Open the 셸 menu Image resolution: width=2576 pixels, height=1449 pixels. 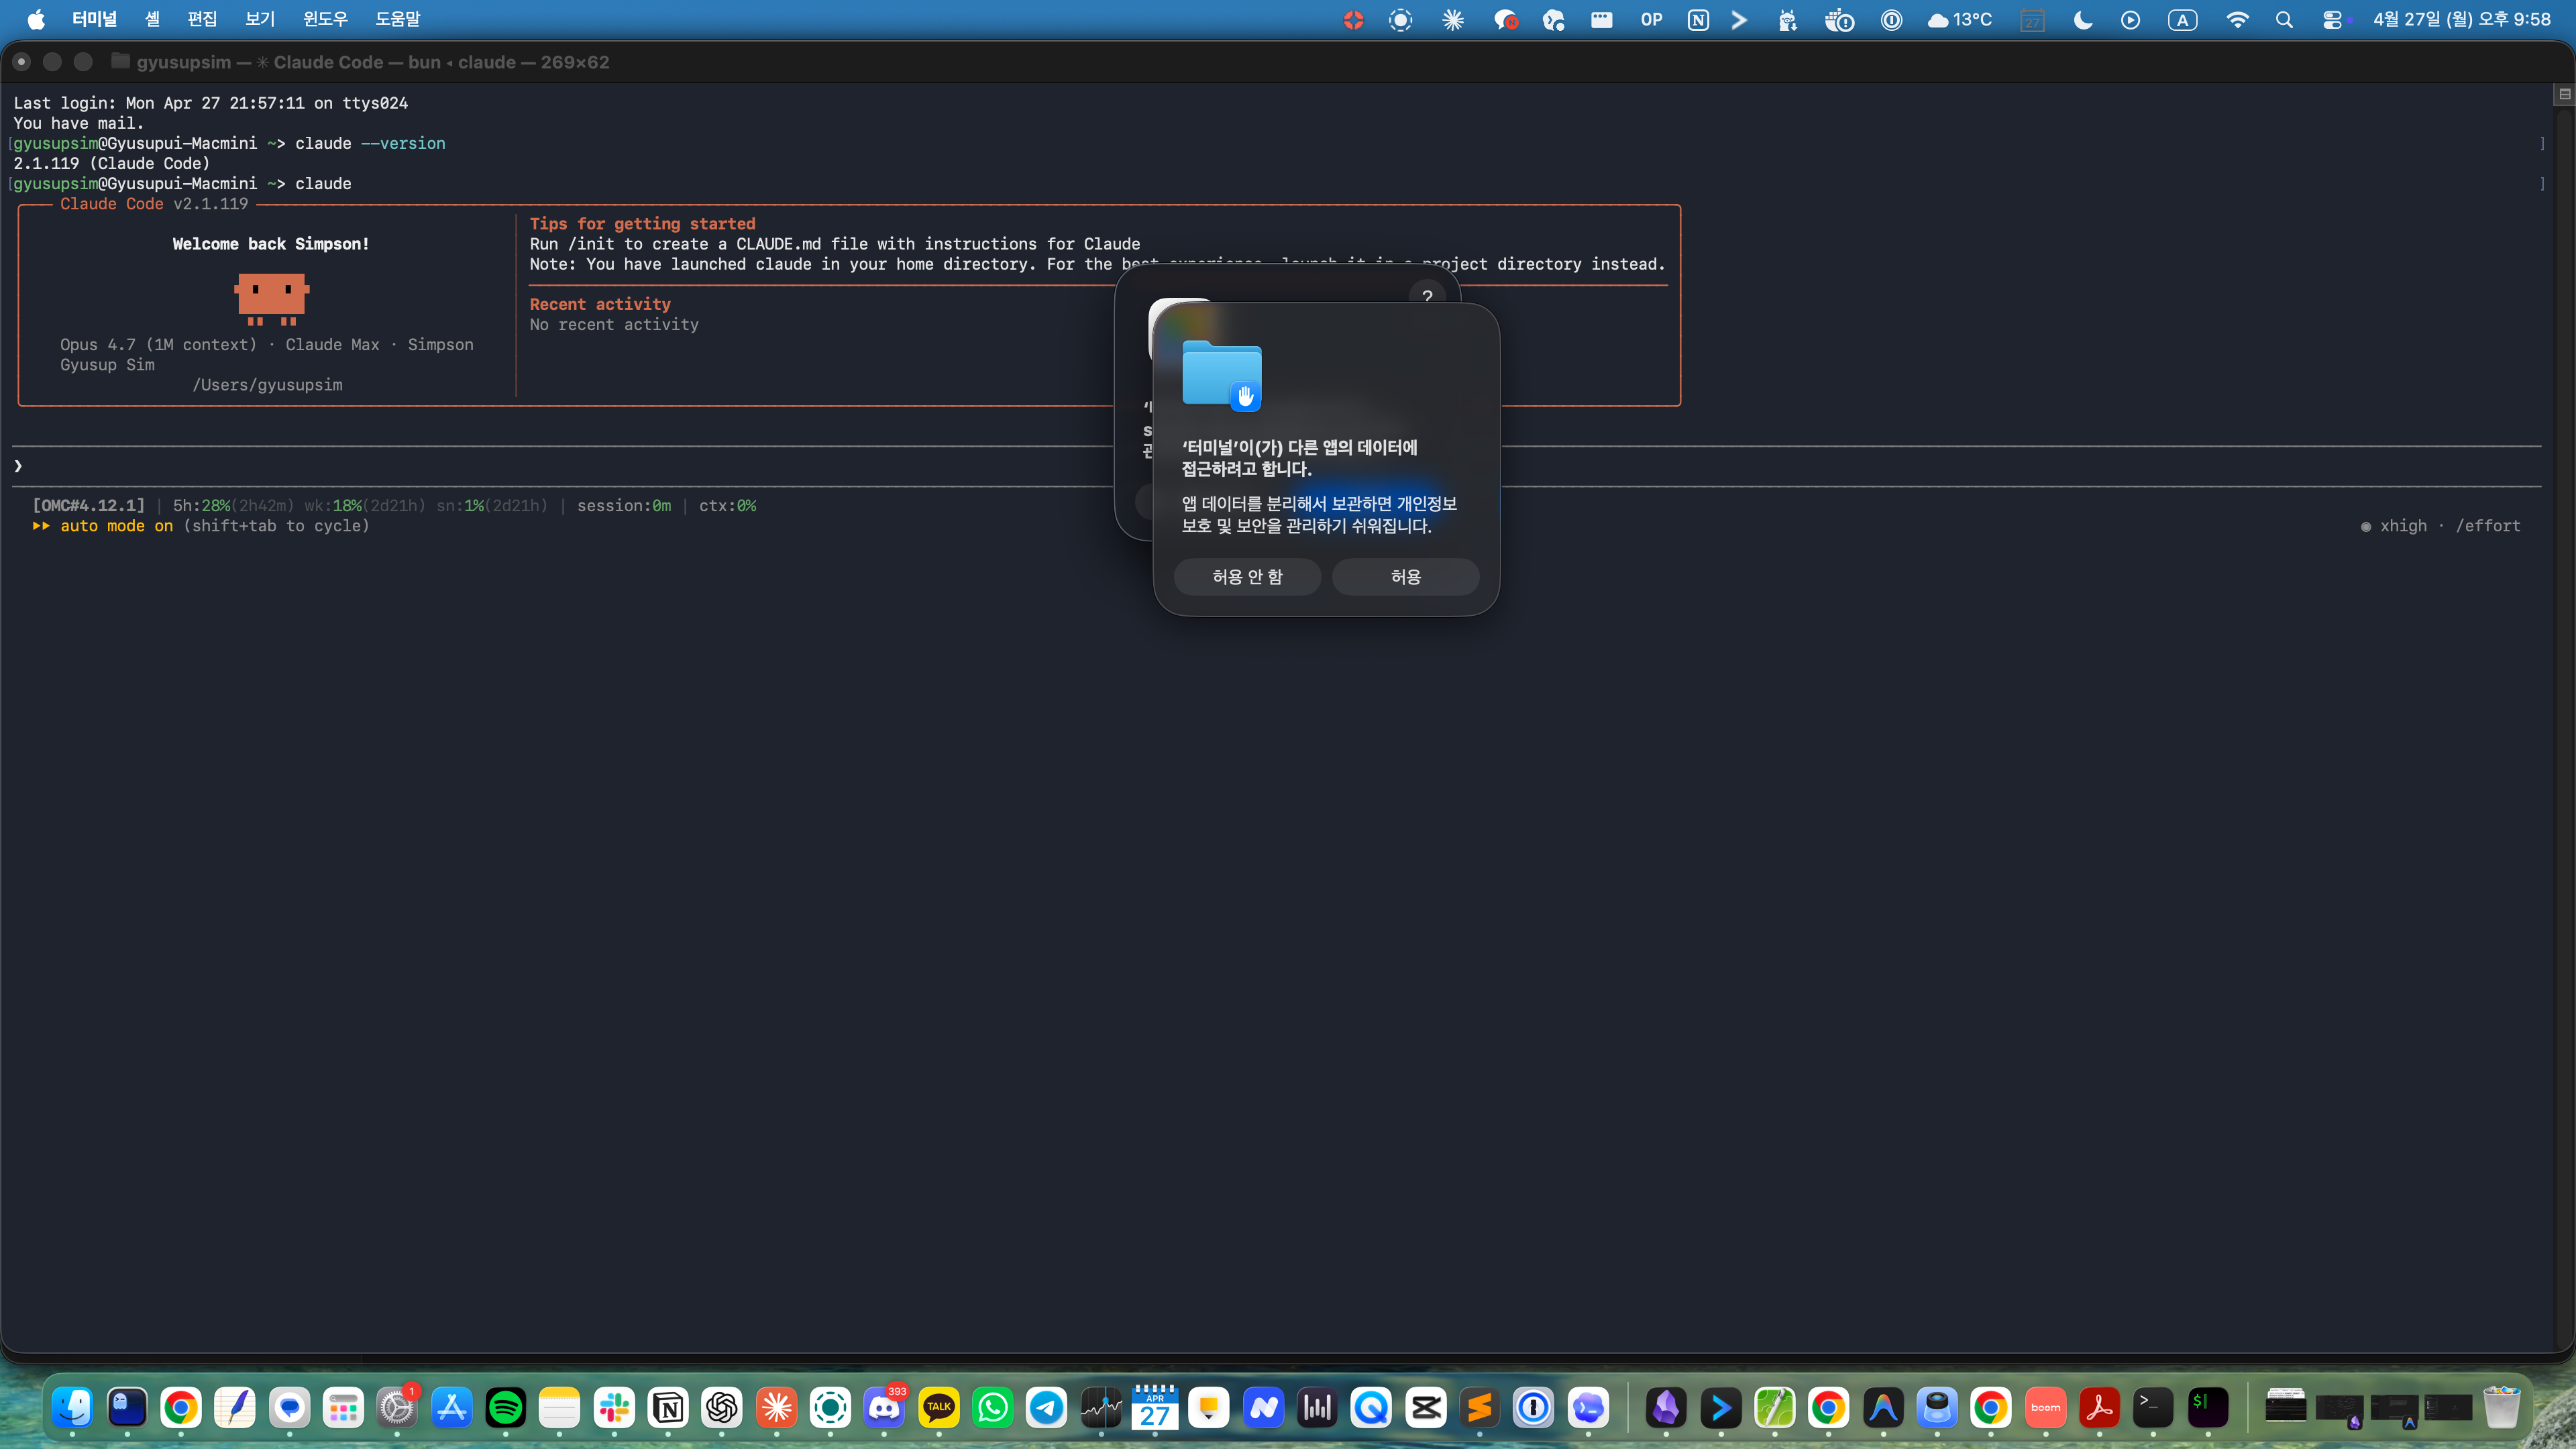[x=152, y=19]
